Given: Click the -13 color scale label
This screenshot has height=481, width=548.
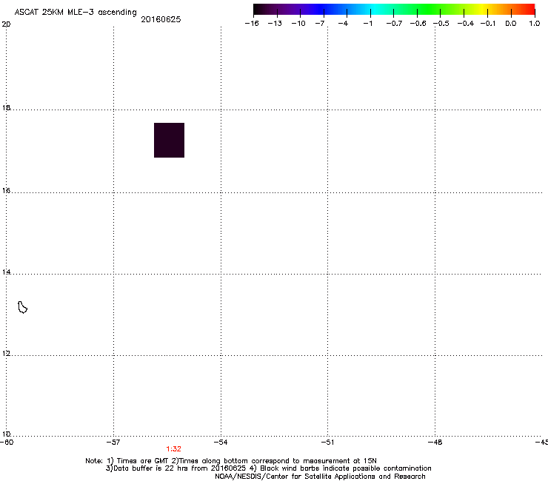Looking at the screenshot, I should point(275,24).
